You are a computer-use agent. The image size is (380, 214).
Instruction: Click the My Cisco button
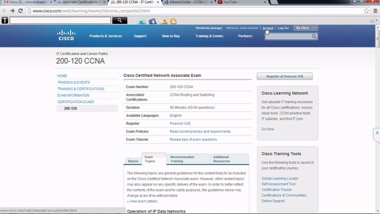coord(302,28)
